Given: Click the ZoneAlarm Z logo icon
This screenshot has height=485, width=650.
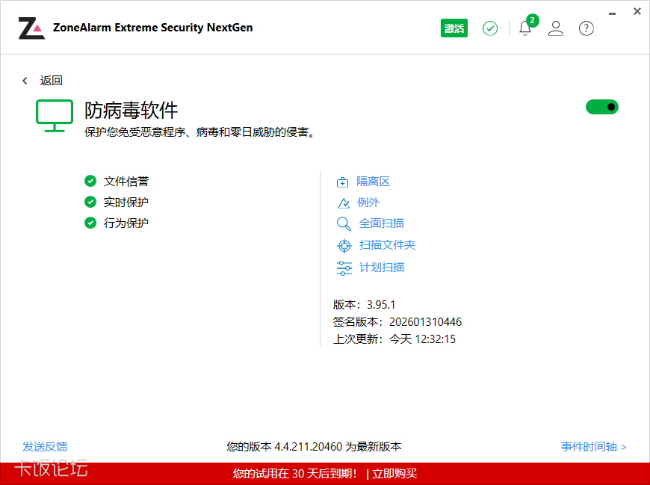Looking at the screenshot, I should [x=31, y=28].
